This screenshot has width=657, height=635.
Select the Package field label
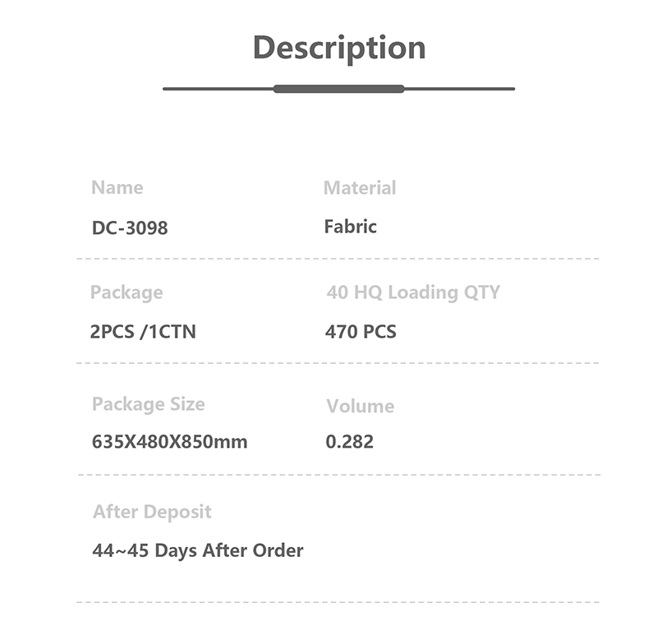pos(126,292)
